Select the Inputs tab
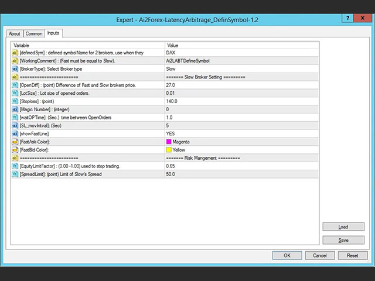 pos(53,33)
